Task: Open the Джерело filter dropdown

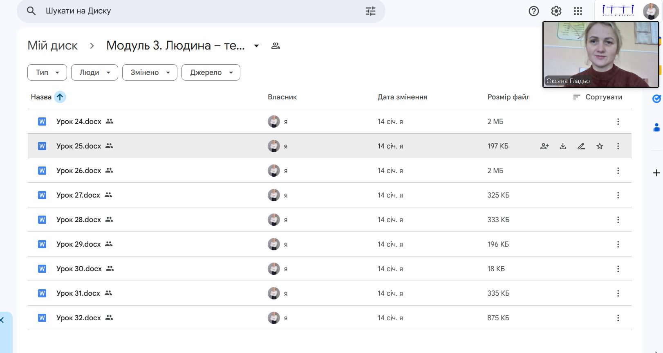Action: (x=211, y=72)
